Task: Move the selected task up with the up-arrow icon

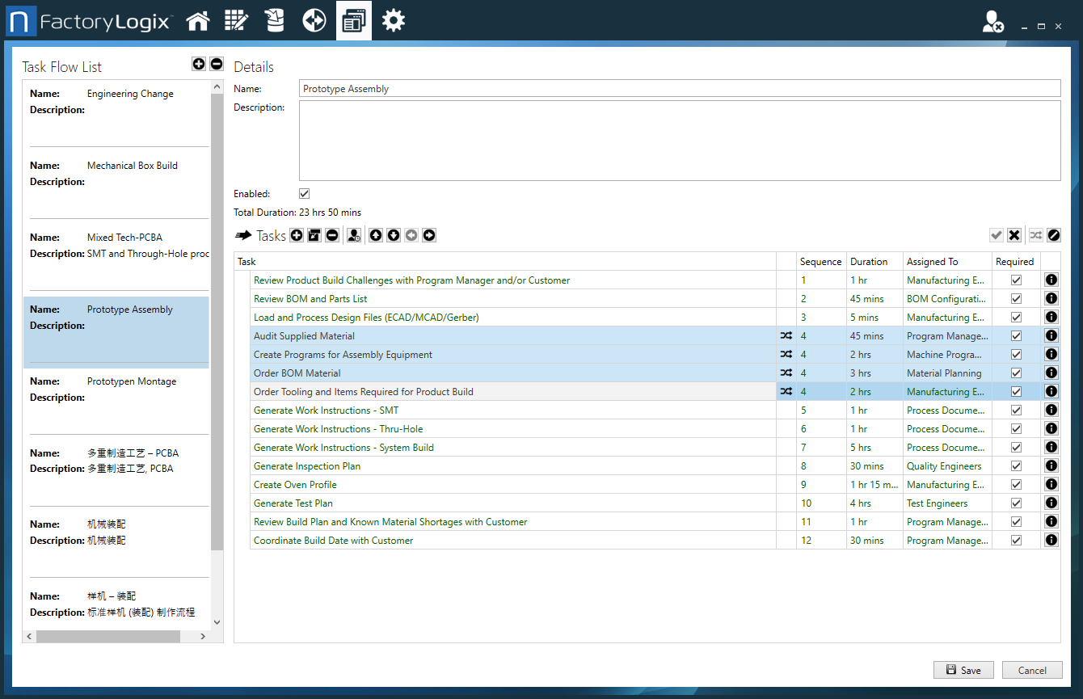Action: [376, 235]
